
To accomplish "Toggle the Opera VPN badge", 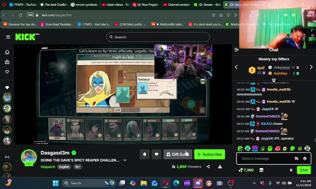I will pos(30,15).
